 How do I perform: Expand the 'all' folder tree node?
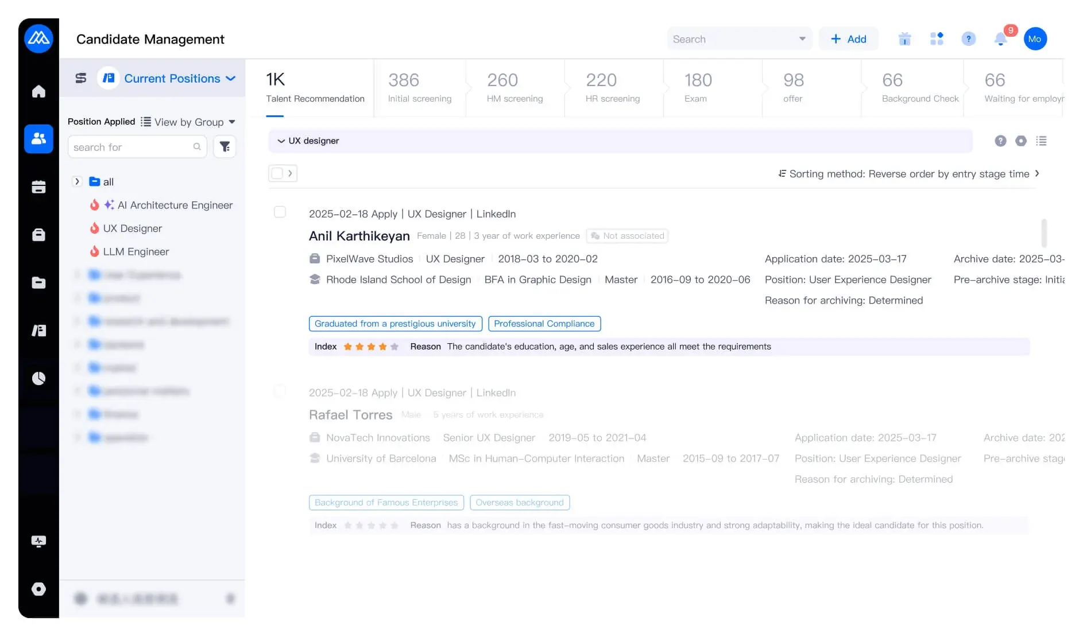[x=77, y=182]
